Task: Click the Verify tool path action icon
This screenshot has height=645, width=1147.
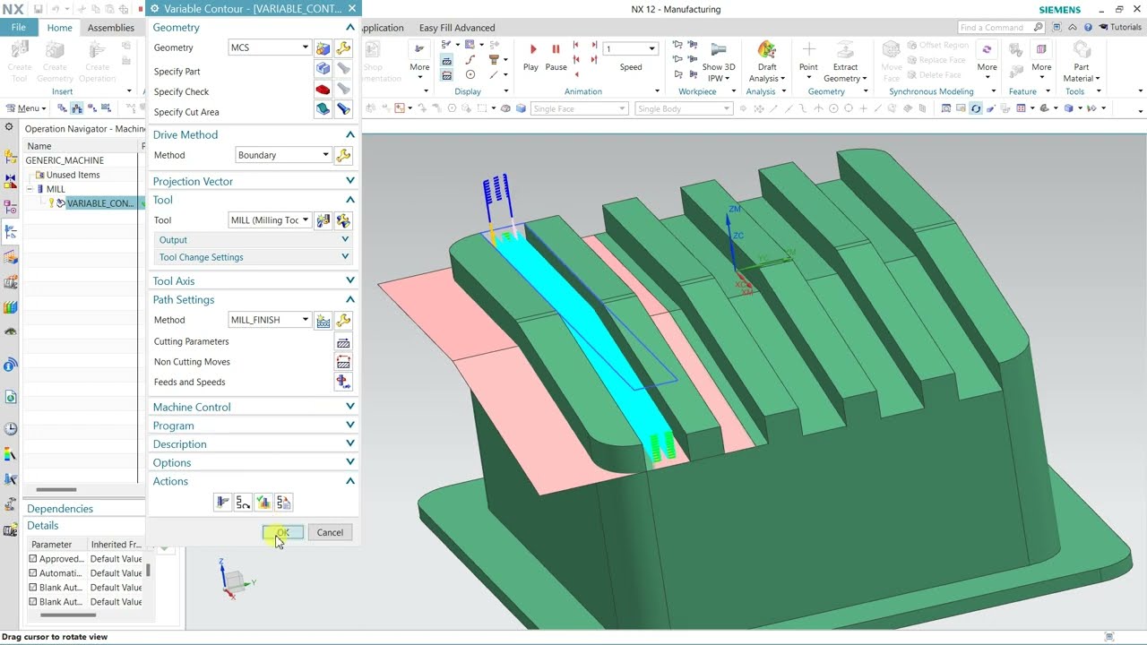Action: click(x=263, y=503)
